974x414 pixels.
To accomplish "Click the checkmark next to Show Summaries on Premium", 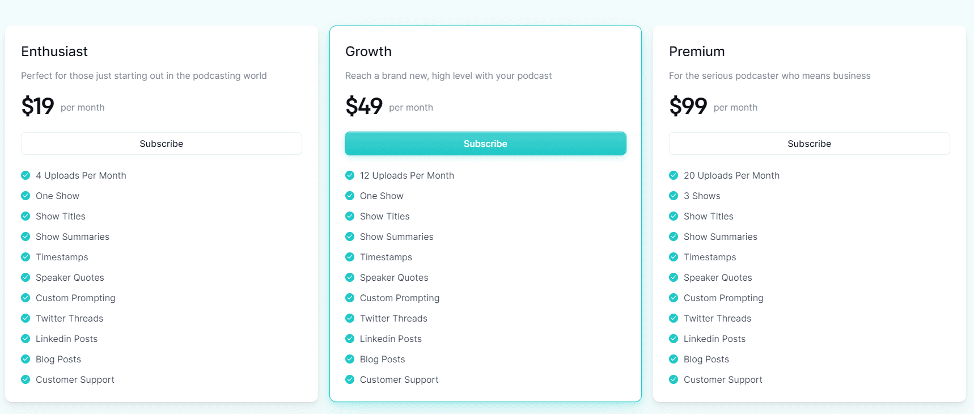I will tap(674, 236).
